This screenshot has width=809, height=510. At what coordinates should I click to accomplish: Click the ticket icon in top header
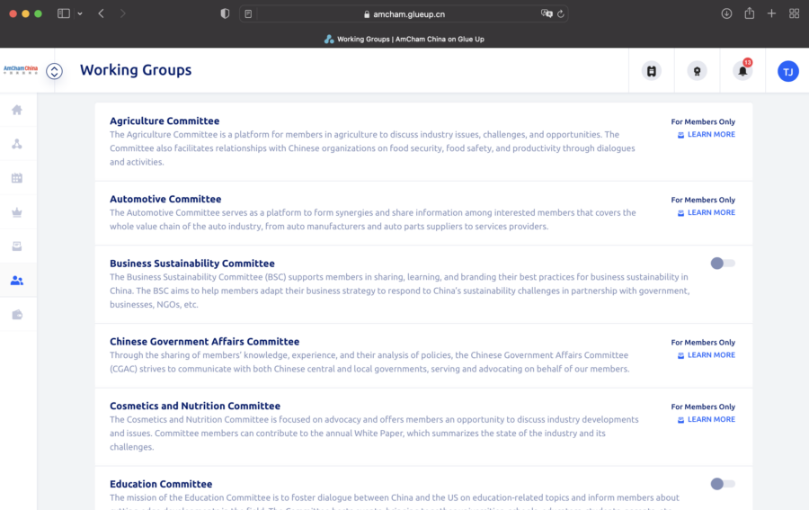tap(652, 71)
